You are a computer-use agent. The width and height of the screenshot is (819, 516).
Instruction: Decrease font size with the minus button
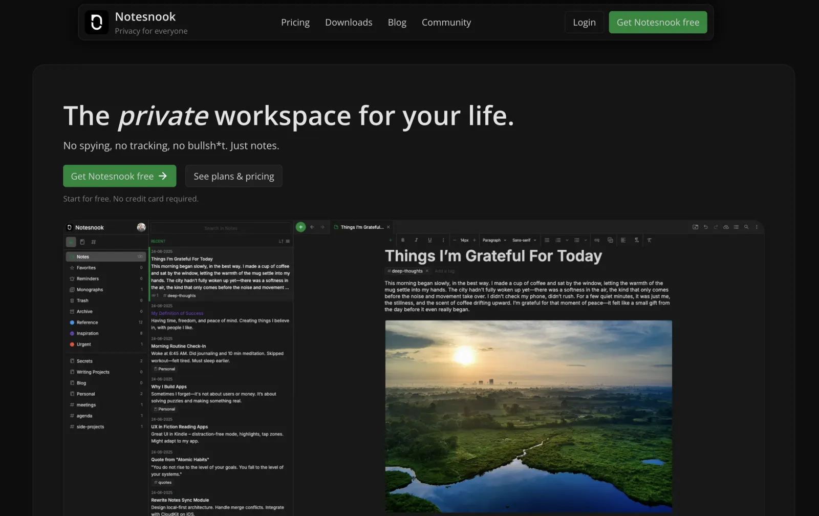[x=455, y=240]
